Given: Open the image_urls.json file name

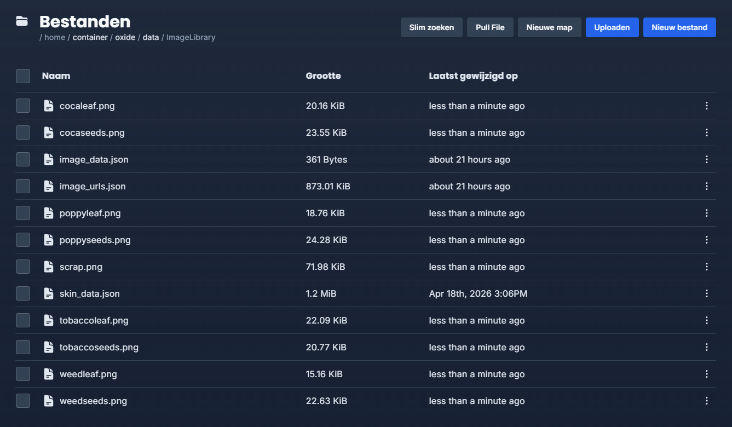Looking at the screenshot, I should pyautogui.click(x=93, y=186).
